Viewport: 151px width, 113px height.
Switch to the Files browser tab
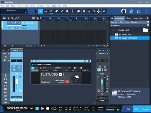point(141,18)
